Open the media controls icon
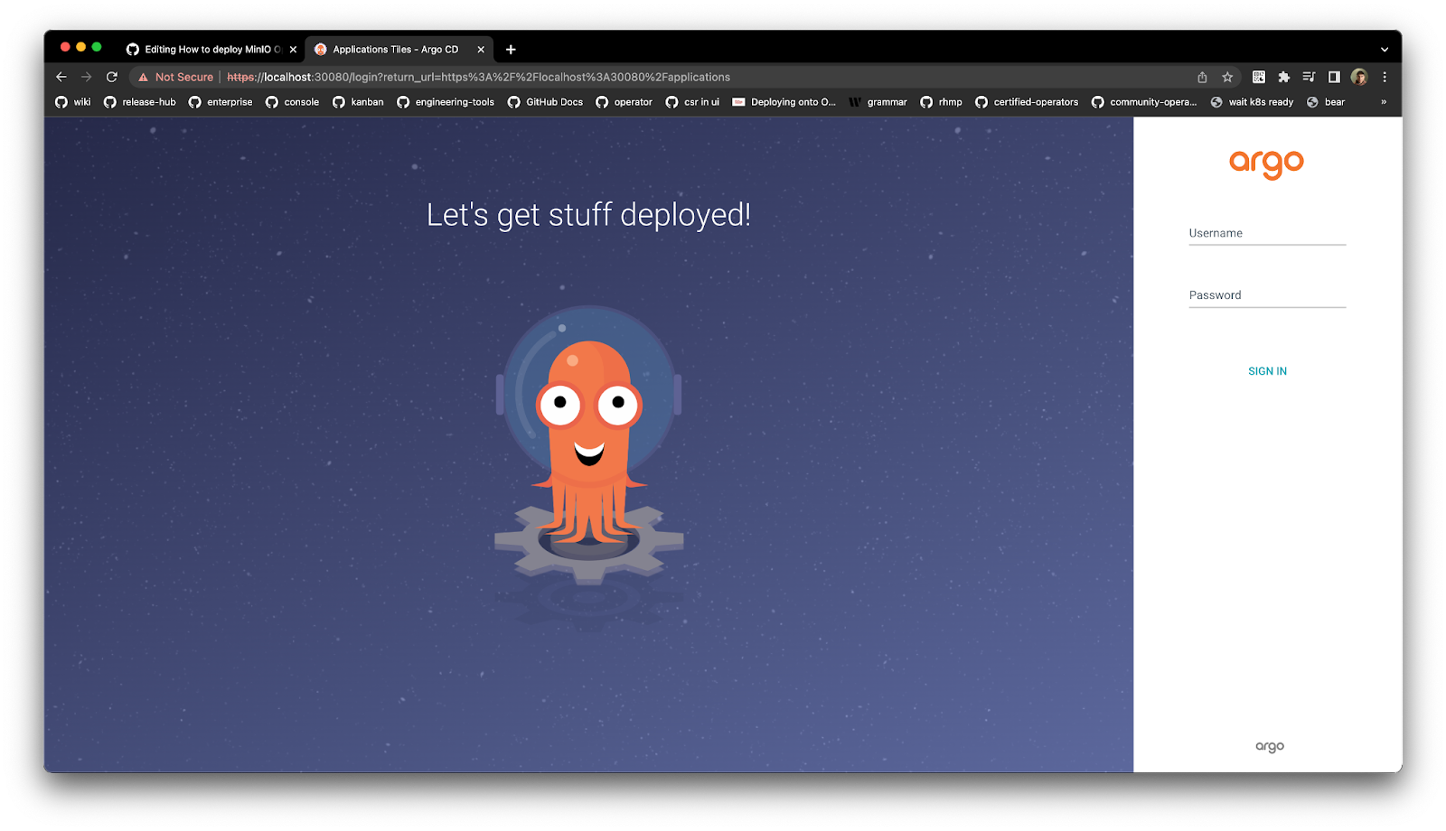This screenshot has width=1446, height=831. tap(1309, 78)
